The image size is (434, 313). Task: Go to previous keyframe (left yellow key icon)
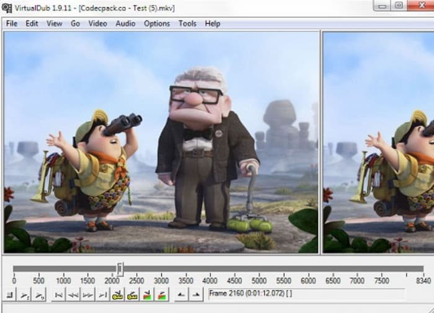click(117, 295)
